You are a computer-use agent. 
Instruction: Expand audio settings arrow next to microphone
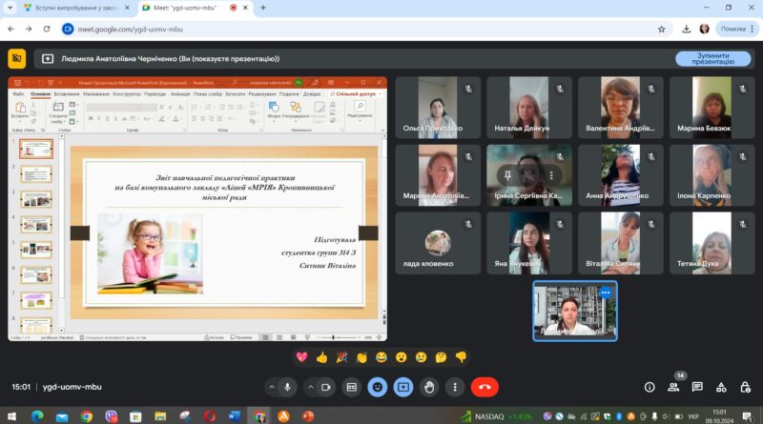(272, 387)
